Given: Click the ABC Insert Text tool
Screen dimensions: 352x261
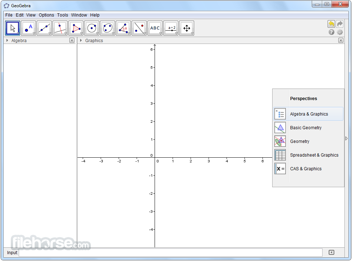Looking at the screenshot, I should 155,28.
